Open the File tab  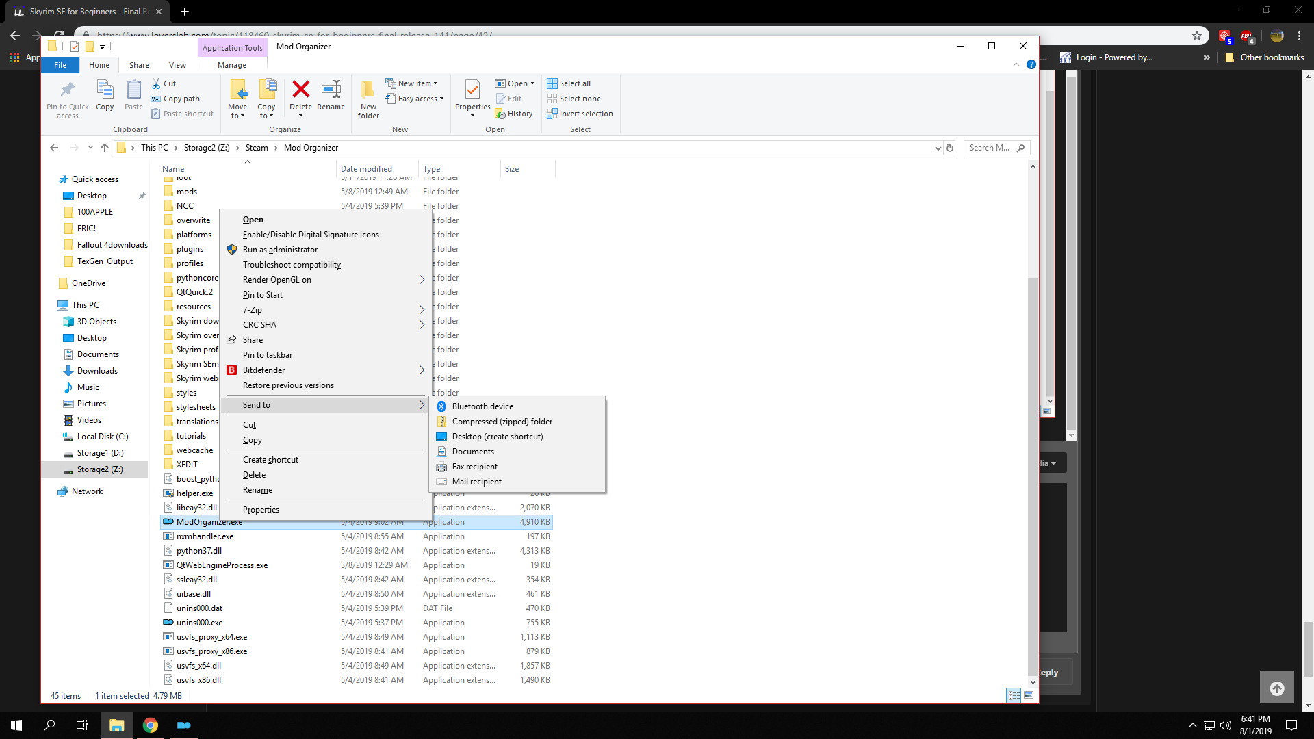[60, 65]
